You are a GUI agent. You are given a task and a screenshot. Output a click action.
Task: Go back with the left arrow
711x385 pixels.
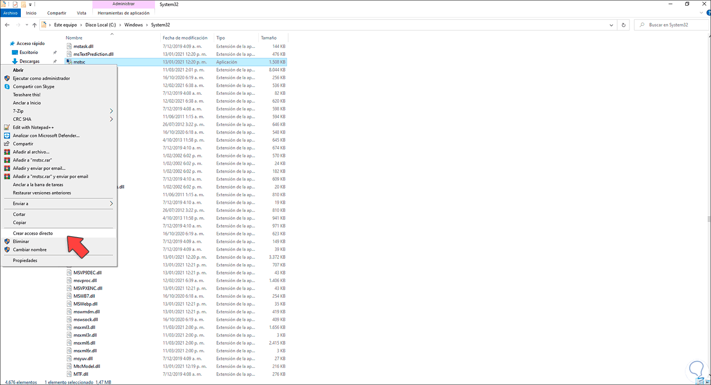pos(7,25)
